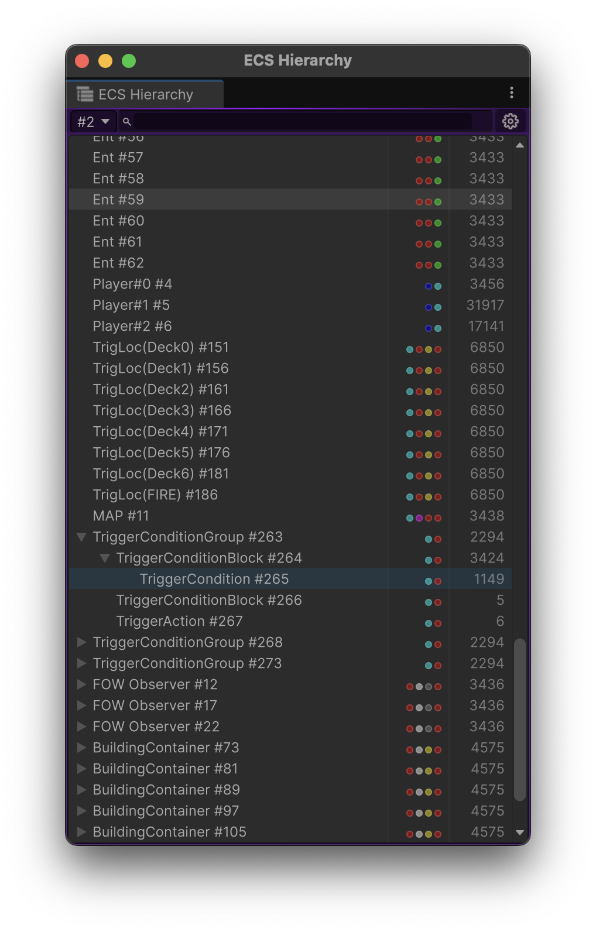Expand BuildingContainer #97
This screenshot has height=932, width=596.
pyautogui.click(x=82, y=811)
